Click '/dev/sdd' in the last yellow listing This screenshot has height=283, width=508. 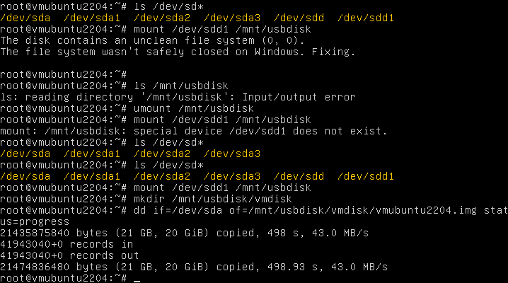(x=299, y=176)
